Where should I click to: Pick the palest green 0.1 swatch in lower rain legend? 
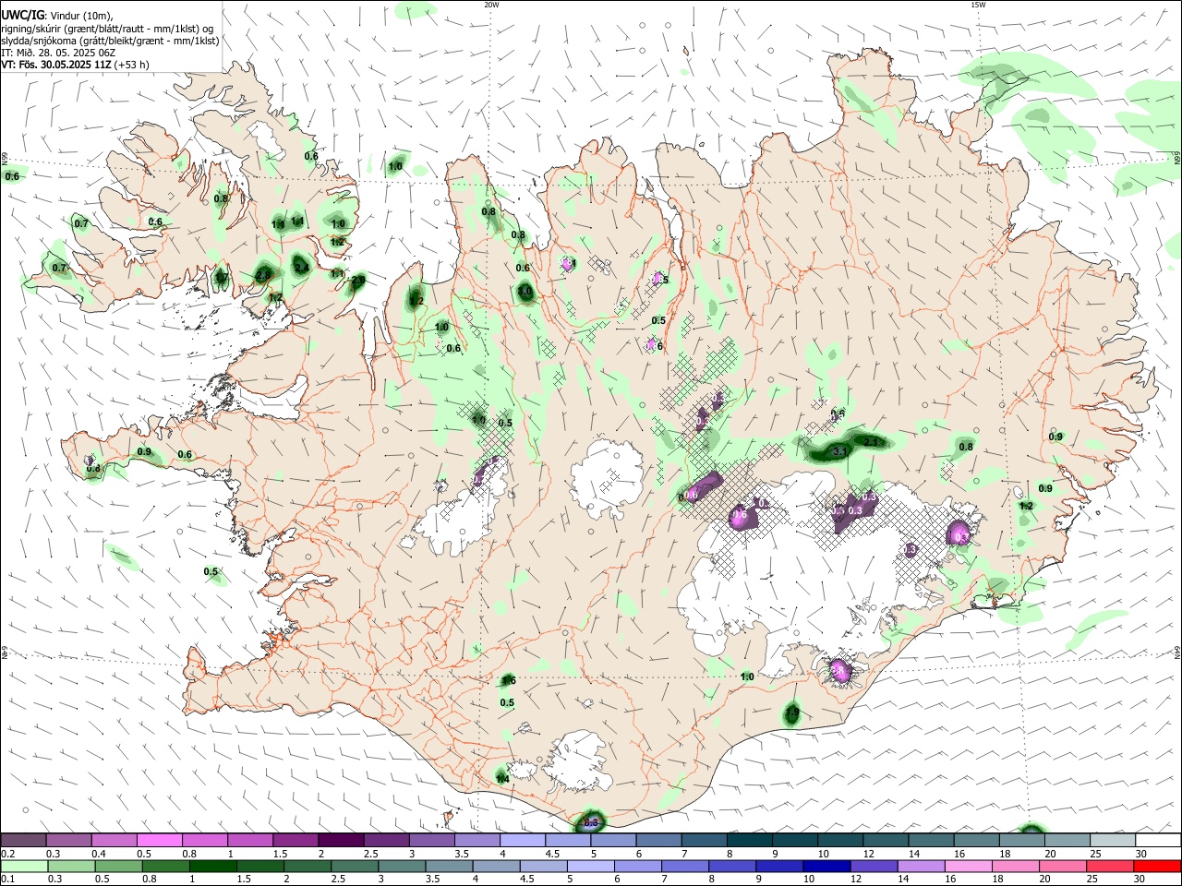pyautogui.click(x=24, y=867)
